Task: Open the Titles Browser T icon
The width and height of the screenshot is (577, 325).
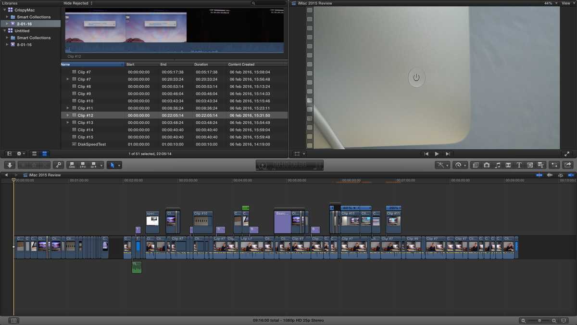Action: pos(519,165)
